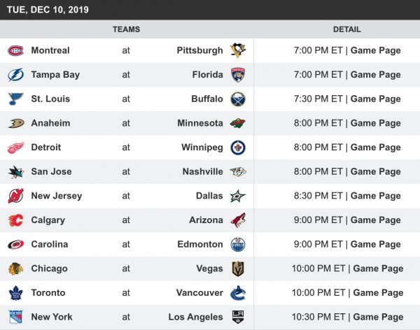Click the Toronto Maple Leafs logo
The height and width of the screenshot is (330, 420).
pos(15,293)
